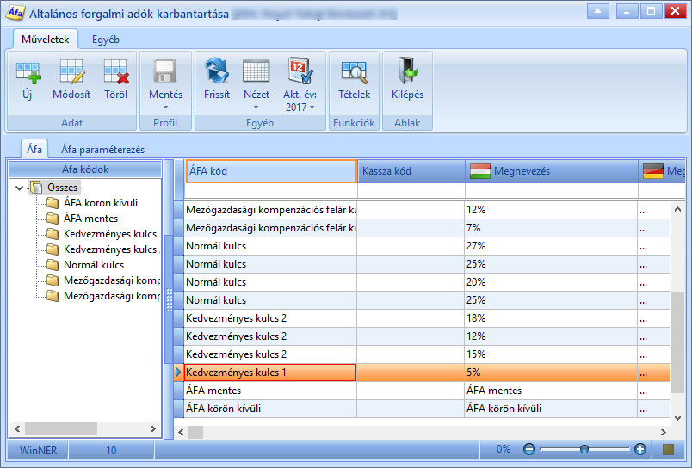Image resolution: width=692 pixels, height=468 pixels.
Task: Collapse the Összes tree node
Action: pyautogui.click(x=19, y=188)
